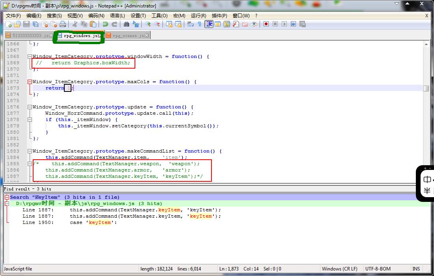Image resolution: width=434 pixels, height=276 pixels.
Task: Toggle word wrap toolbar button
Action: click(x=191, y=24)
